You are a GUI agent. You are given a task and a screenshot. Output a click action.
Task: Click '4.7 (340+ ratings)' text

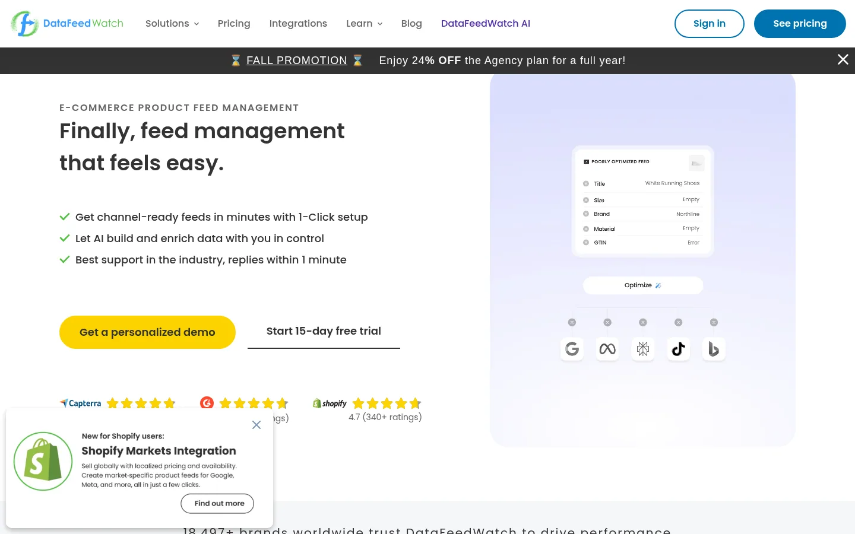[x=385, y=417]
